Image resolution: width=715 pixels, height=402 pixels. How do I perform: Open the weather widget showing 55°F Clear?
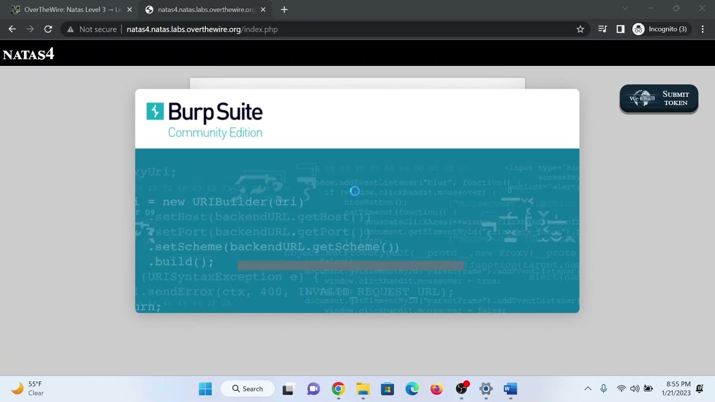pos(28,389)
